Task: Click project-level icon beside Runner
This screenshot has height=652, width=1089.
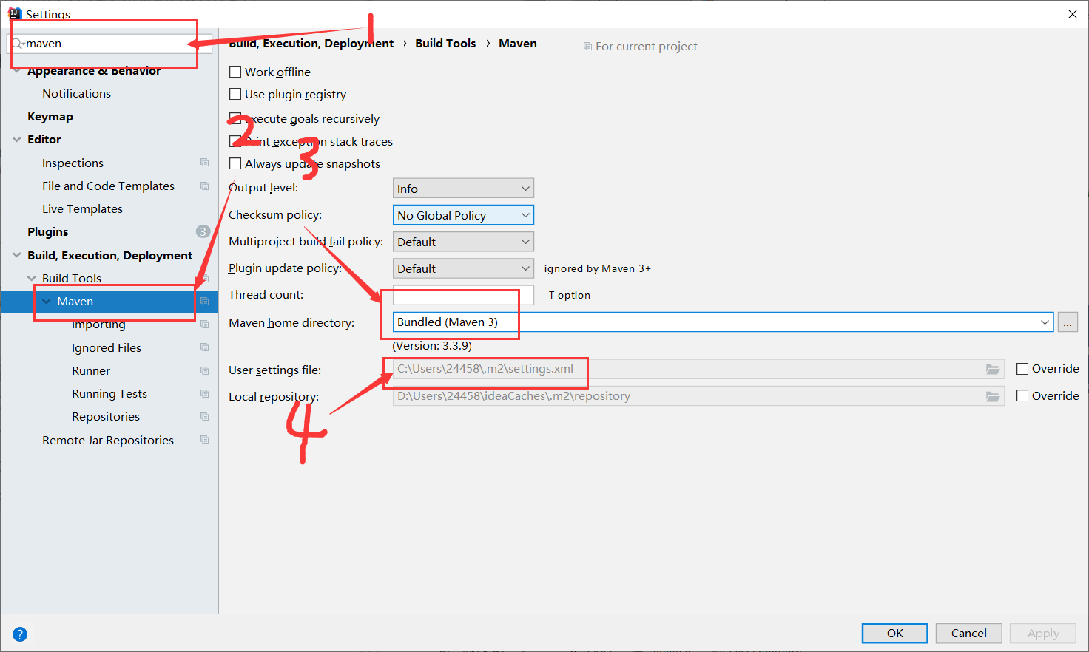Action: [205, 370]
